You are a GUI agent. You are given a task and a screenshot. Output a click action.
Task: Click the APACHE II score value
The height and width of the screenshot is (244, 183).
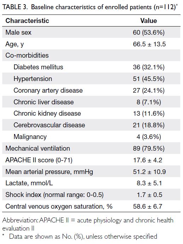148,160
